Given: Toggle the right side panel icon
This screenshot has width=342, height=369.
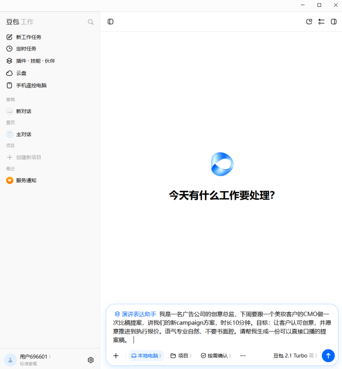Looking at the screenshot, I should (x=333, y=22).
